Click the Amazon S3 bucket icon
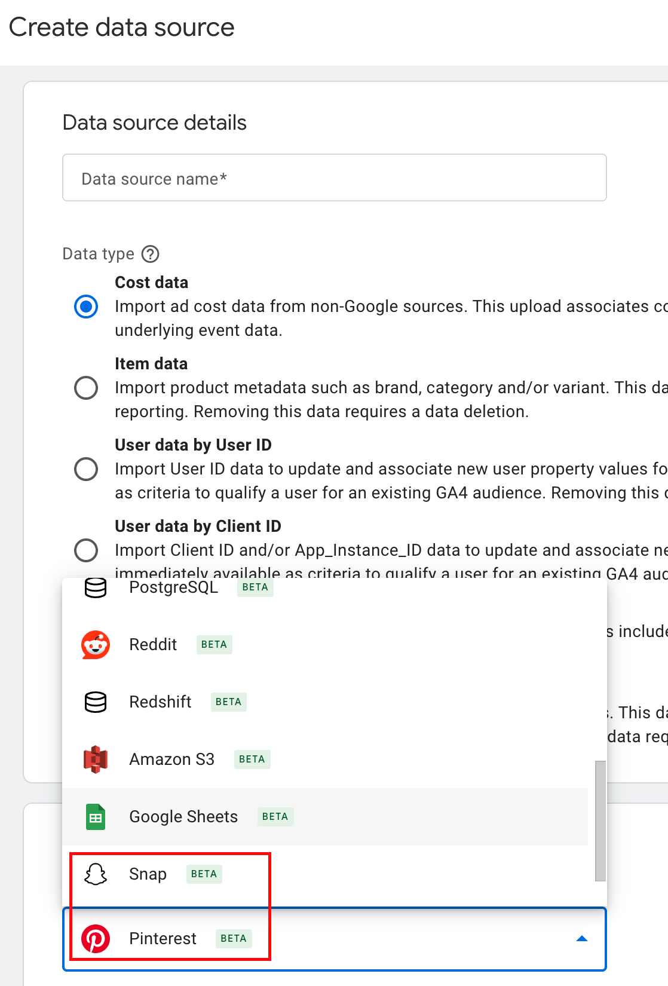The height and width of the screenshot is (986, 668). (96, 760)
